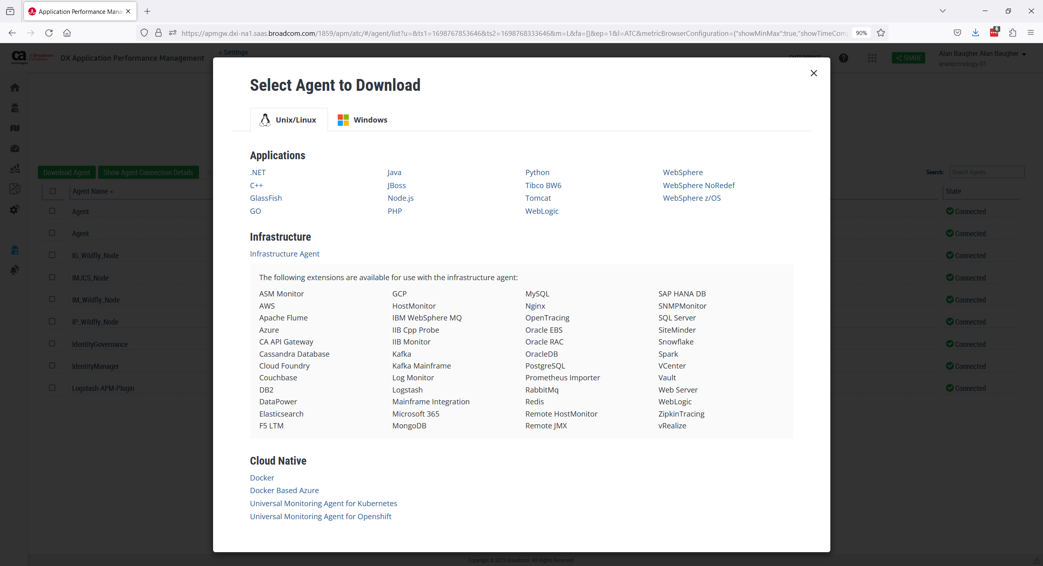Image resolution: width=1043 pixels, height=566 pixels.
Task: Open the apps grid launcher icon
Action: tap(872, 58)
